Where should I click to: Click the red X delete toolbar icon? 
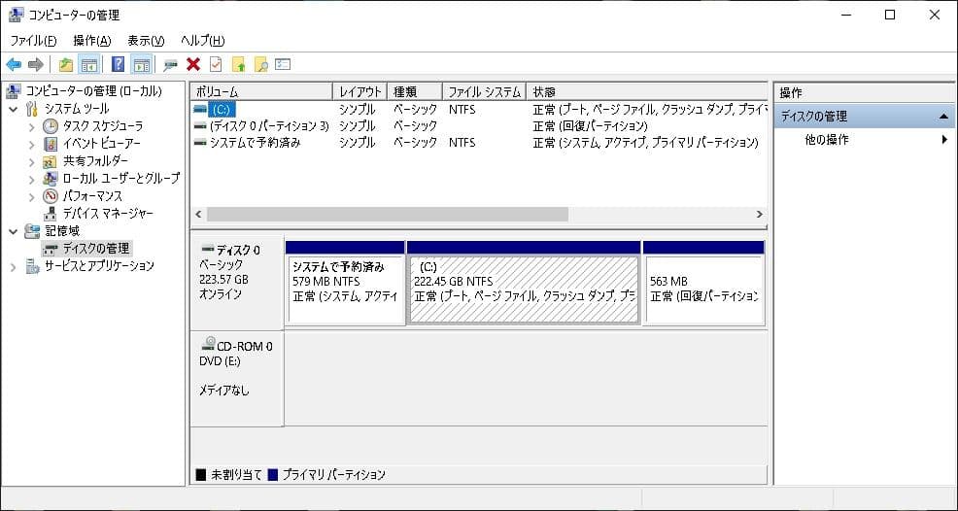193,64
